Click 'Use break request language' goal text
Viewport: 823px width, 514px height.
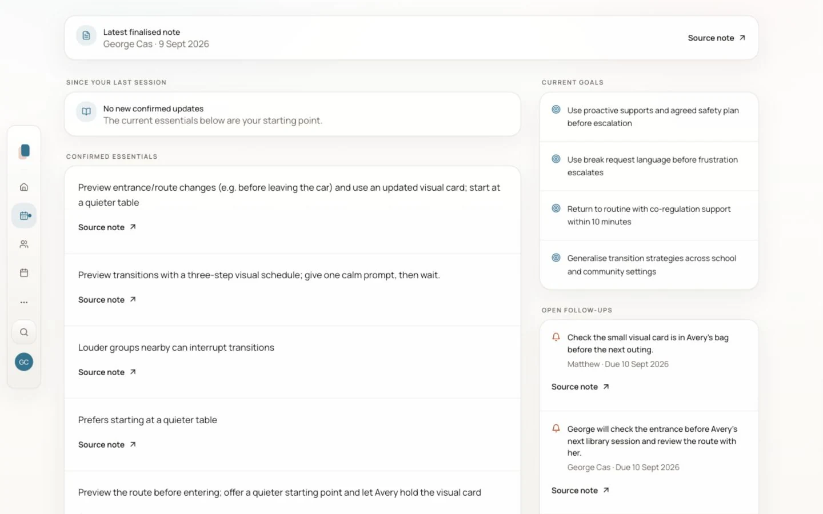[x=652, y=166]
